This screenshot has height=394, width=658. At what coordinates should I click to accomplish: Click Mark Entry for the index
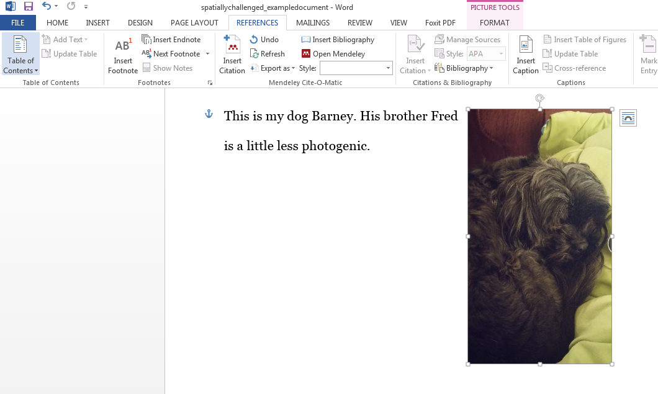pyautogui.click(x=647, y=53)
